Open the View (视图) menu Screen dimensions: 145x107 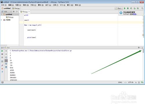tap(18, 5)
